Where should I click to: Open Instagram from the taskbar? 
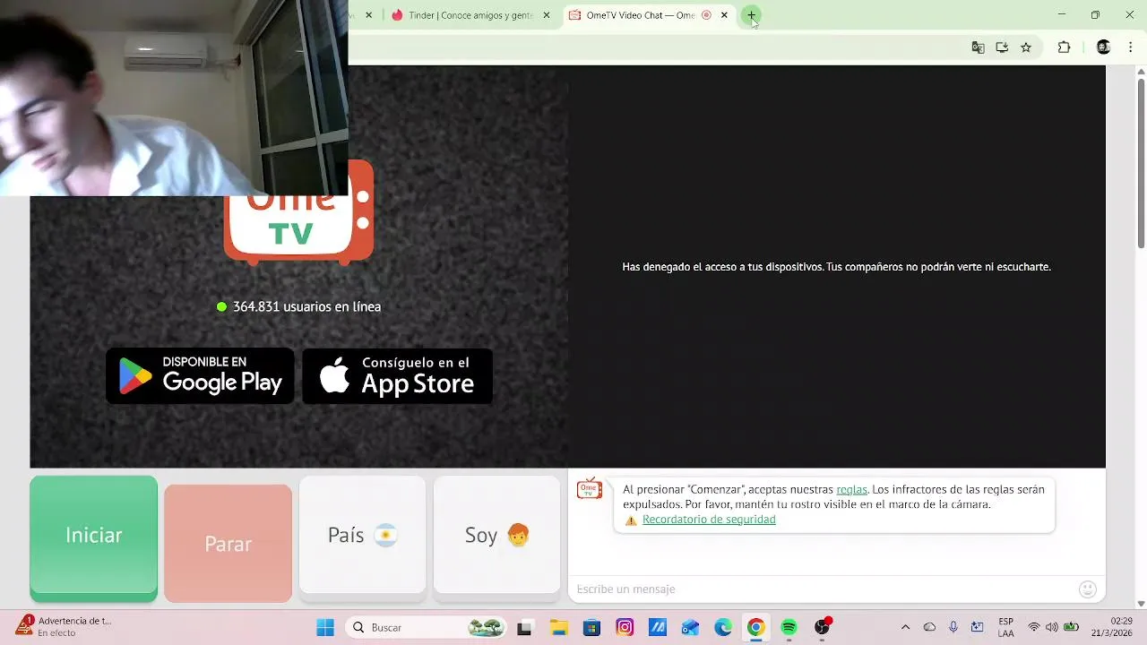coord(625,627)
